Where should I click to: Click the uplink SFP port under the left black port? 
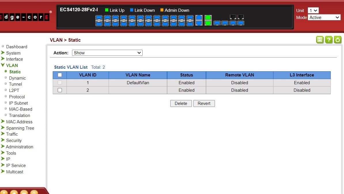[x=233, y=23]
